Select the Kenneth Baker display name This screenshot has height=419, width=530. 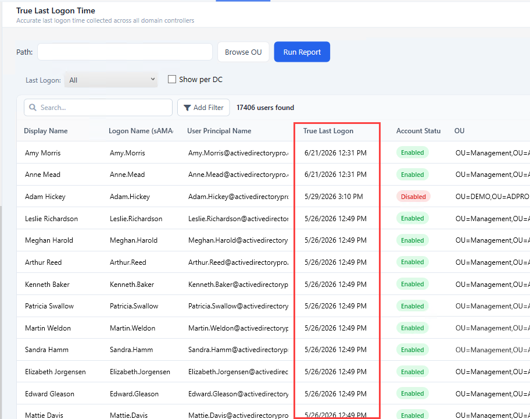click(x=47, y=285)
